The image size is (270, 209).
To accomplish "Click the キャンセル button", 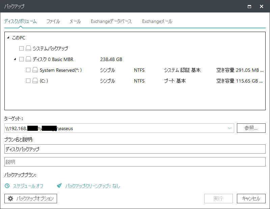I will [x=251, y=199].
